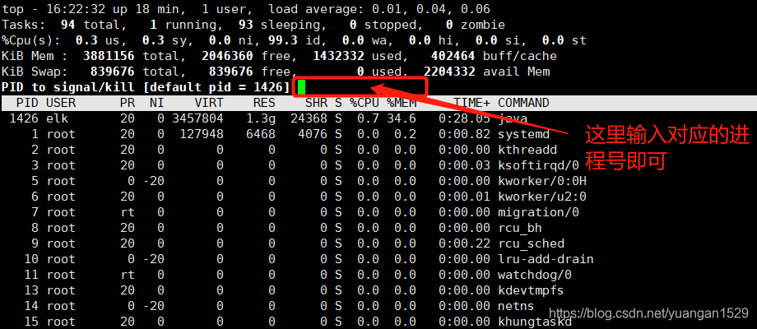
Task: Click PID 10 in the process list
Action: point(31,259)
